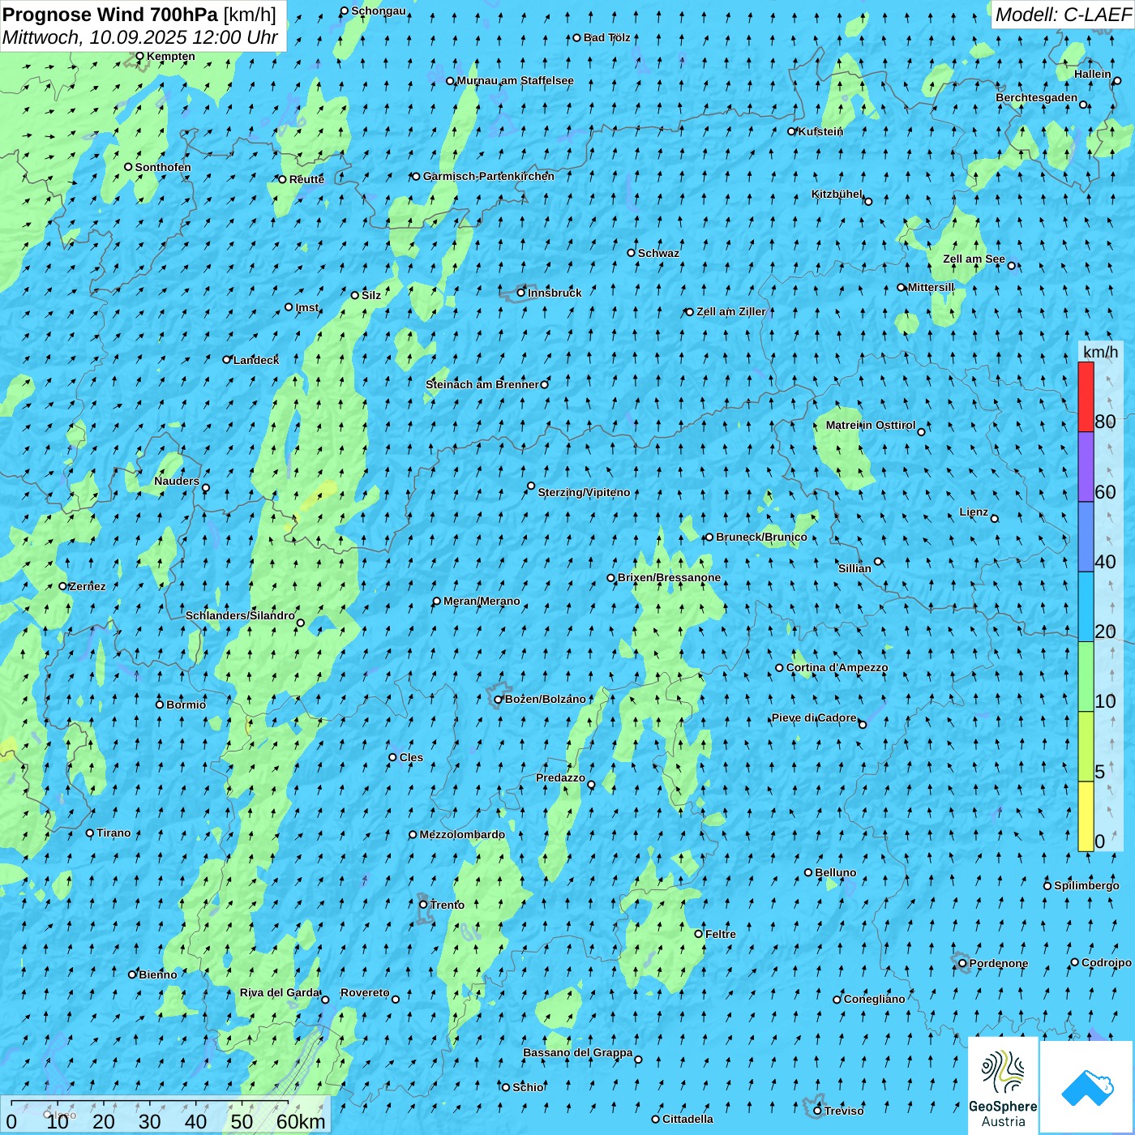Viewport: 1135px width, 1135px height.
Task: Click the 'km/h' legend heading
Action: click(1100, 352)
